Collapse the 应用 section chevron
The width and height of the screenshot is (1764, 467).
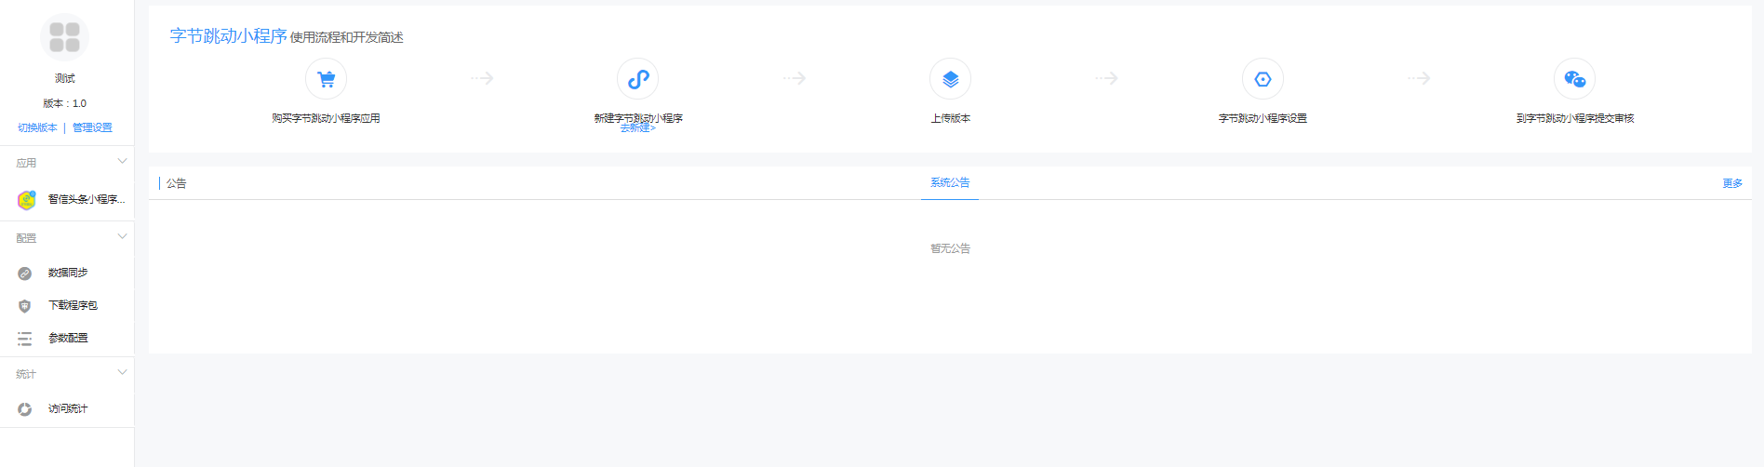(x=122, y=162)
